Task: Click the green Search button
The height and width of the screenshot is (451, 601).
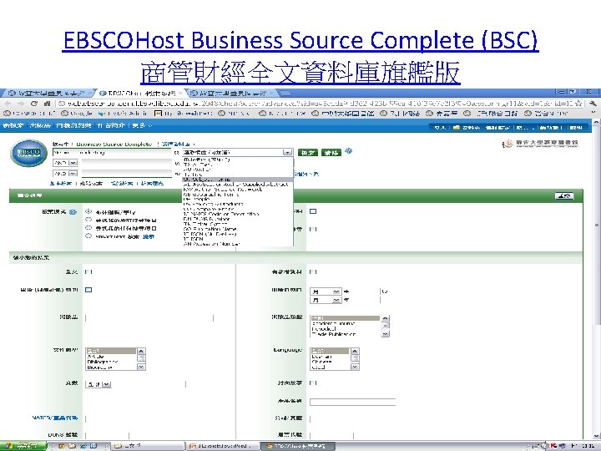Action: [x=307, y=153]
